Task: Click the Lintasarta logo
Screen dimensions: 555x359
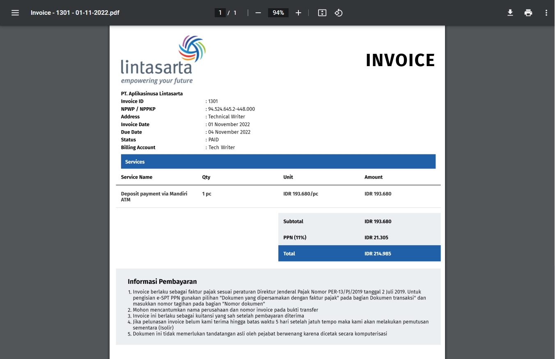Action: pyautogui.click(x=163, y=60)
